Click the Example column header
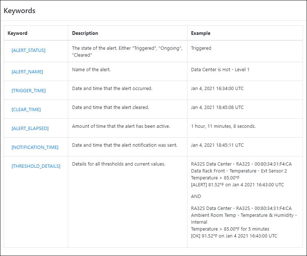 click(x=201, y=33)
